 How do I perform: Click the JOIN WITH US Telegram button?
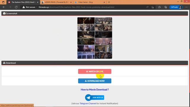click(94, 97)
